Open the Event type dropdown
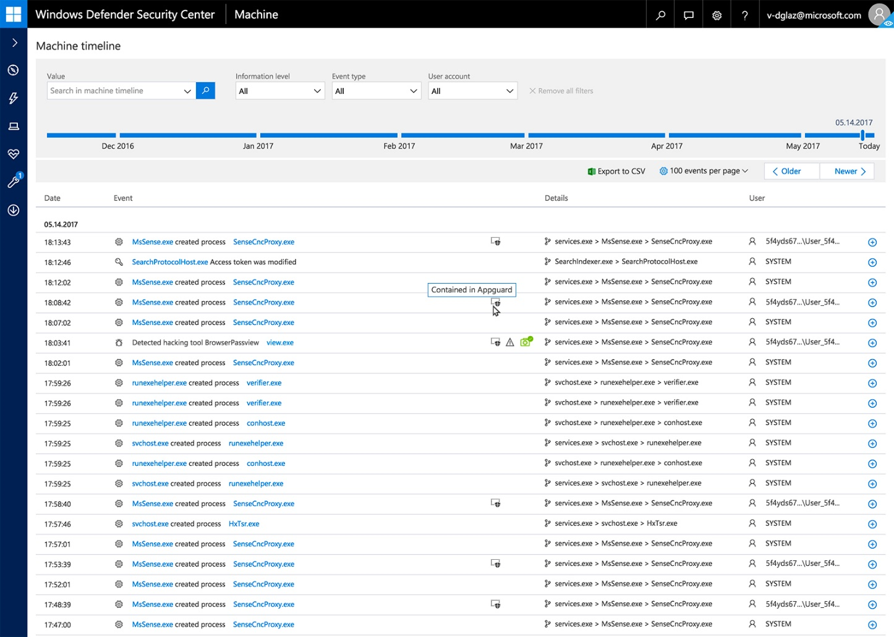The image size is (894, 637). (x=376, y=91)
